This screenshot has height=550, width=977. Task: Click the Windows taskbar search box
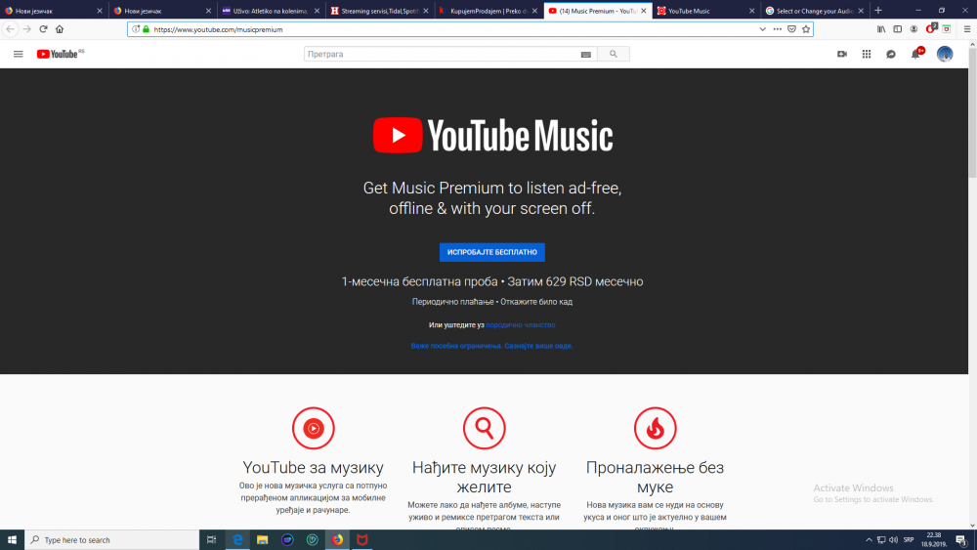click(112, 540)
